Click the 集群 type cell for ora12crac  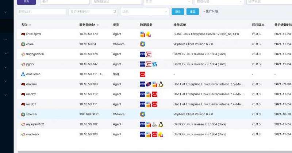(x=116, y=74)
